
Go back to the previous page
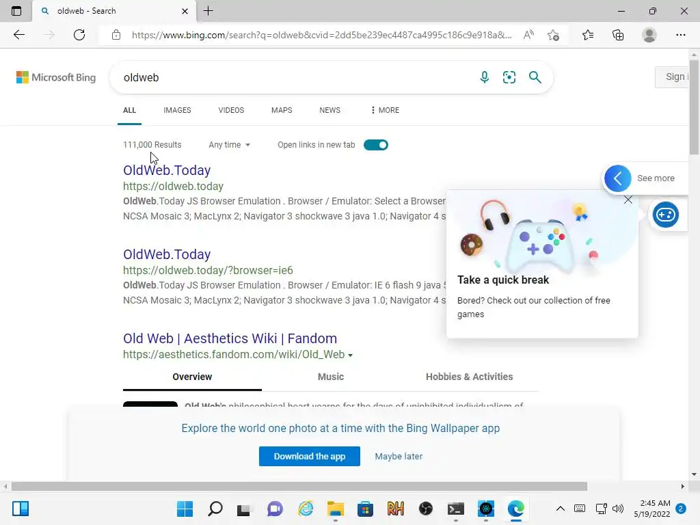pos(18,35)
